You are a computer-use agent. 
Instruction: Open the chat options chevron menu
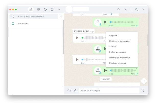tap(143, 9)
